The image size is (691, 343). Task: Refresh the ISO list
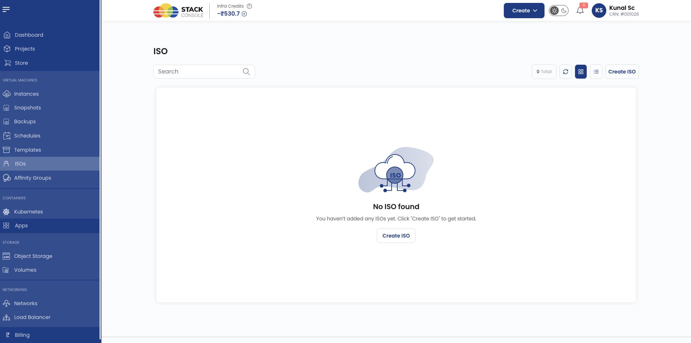pos(566,72)
